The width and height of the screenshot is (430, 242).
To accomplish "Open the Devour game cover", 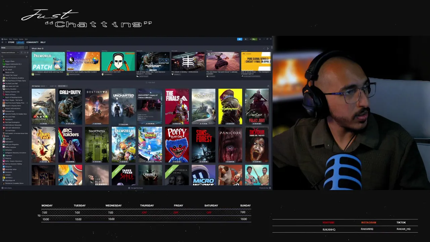I will (x=257, y=145).
